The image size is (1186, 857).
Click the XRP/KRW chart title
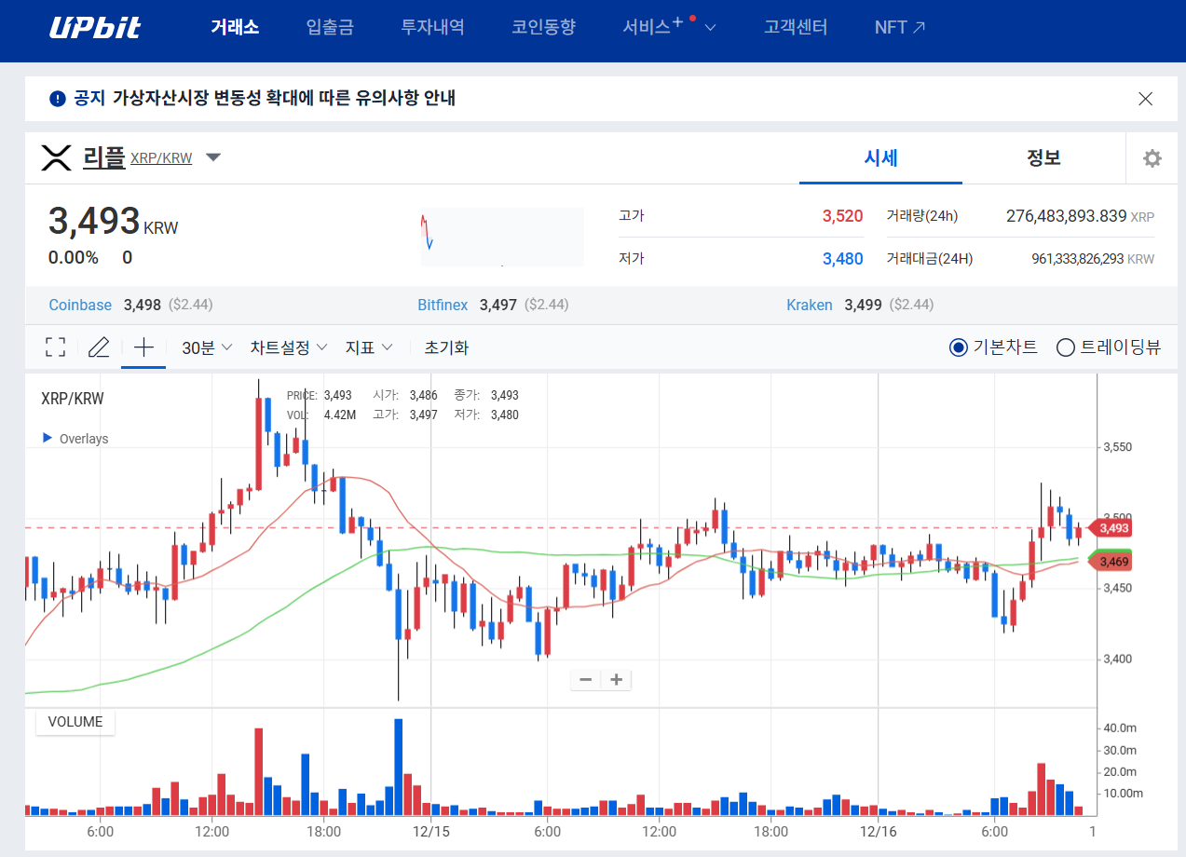pyautogui.click(x=73, y=399)
